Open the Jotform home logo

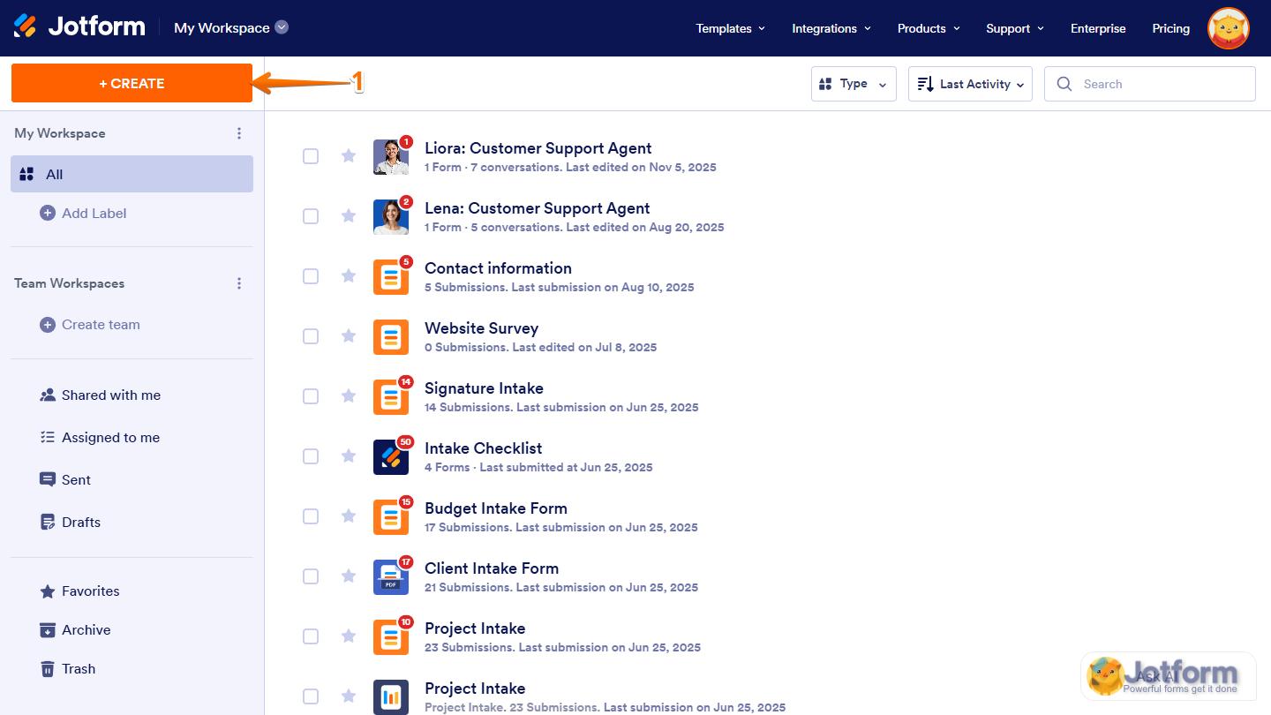coord(79,26)
